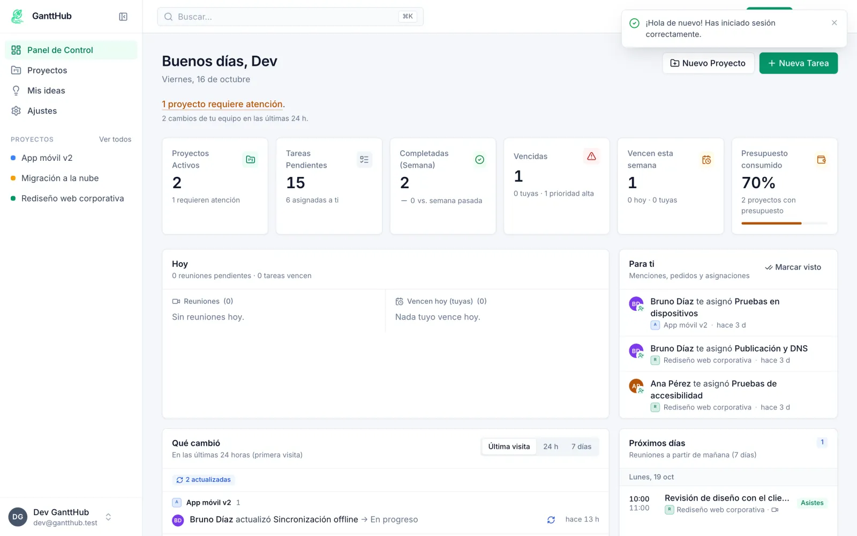Click the Vencen esta semana calendar icon

(x=706, y=159)
